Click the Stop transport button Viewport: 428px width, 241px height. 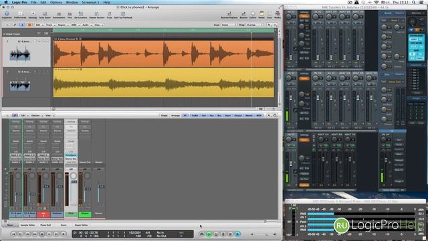41,234
